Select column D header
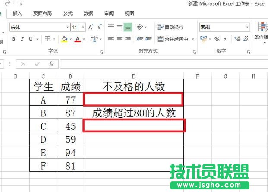268x192 pixels. pyautogui.click(x=70, y=76)
